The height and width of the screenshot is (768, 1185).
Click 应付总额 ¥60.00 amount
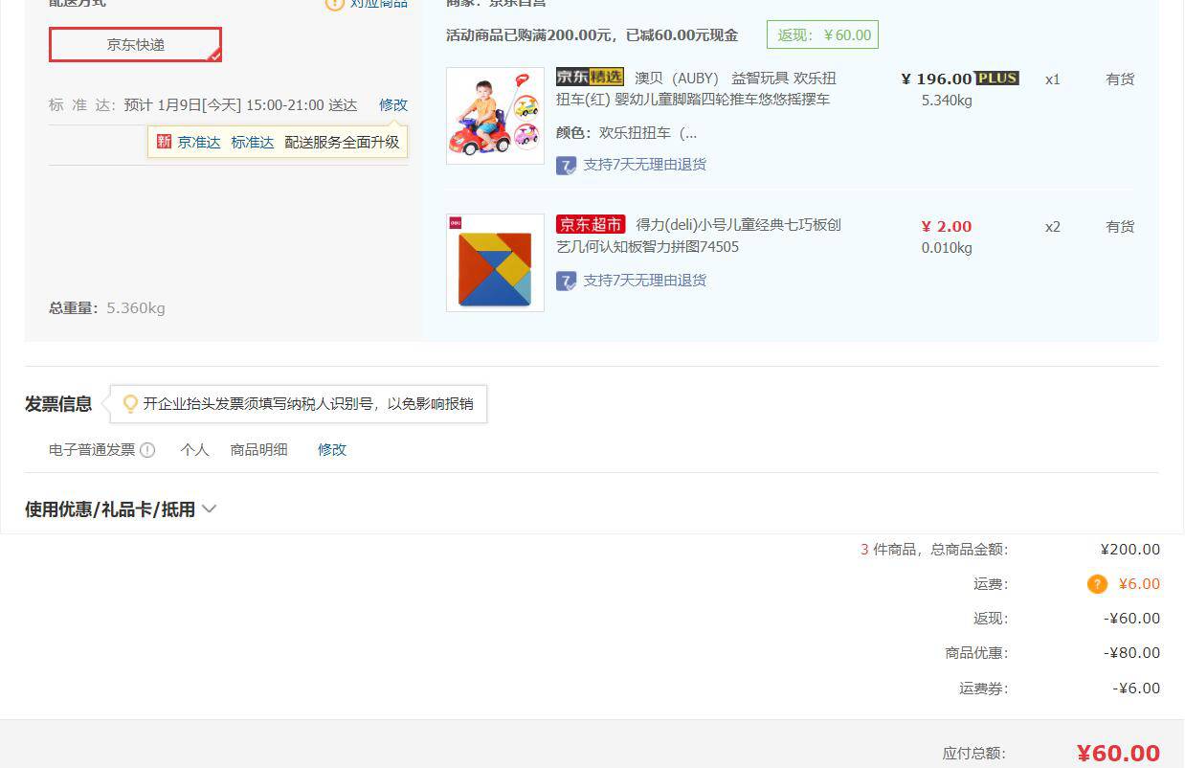click(x=1118, y=753)
